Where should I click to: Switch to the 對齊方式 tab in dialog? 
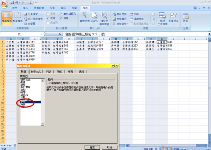click(x=36, y=72)
